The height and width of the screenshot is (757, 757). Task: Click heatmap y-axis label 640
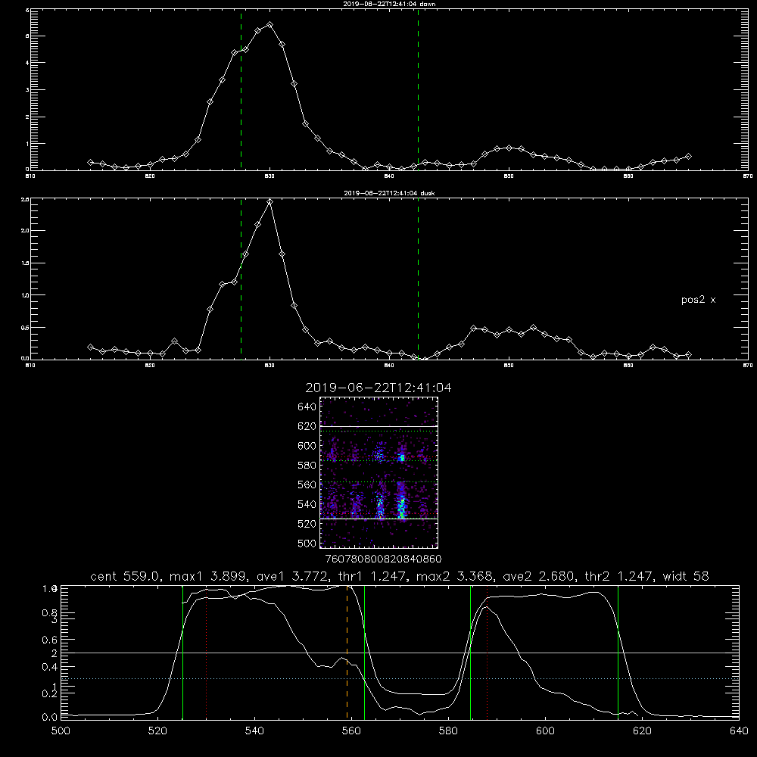pos(307,407)
